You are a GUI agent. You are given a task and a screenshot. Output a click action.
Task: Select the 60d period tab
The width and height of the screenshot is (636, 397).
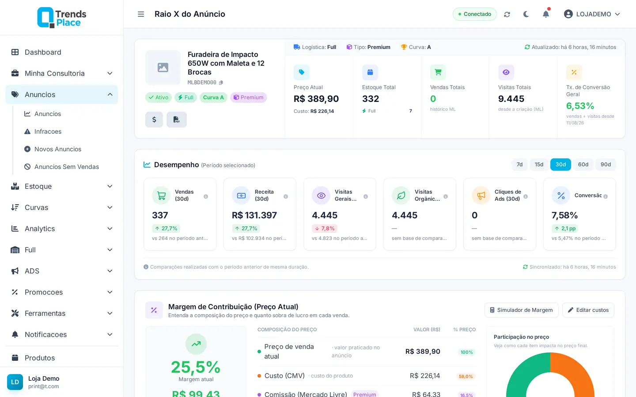coord(583,165)
